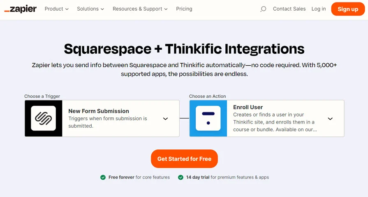Expand Resources & Support menu
The height and width of the screenshot is (197, 368).
[140, 9]
